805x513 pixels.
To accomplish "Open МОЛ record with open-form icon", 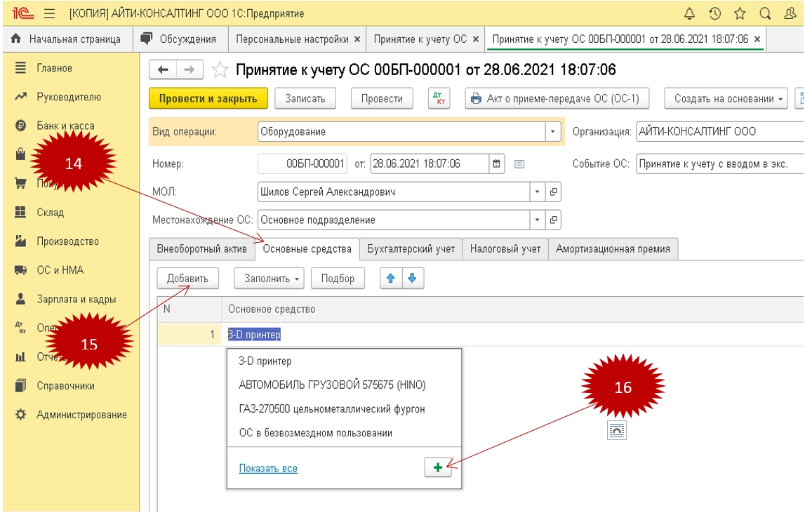I will pyautogui.click(x=554, y=192).
